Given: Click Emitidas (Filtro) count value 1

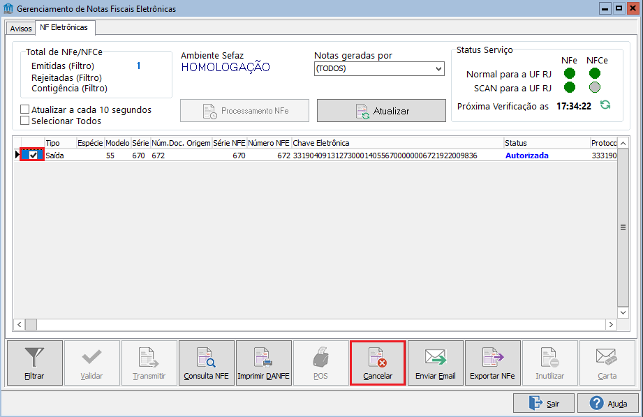Looking at the screenshot, I should pyautogui.click(x=139, y=66).
